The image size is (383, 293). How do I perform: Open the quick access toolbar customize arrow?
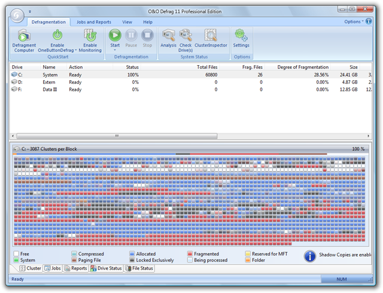click(x=30, y=11)
